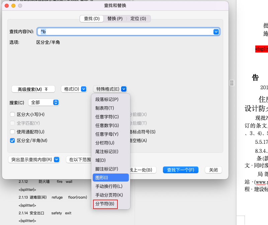268x225 pixels.
Task: Enable the 使用通配符(U) checkbox
Action: tap(13, 132)
